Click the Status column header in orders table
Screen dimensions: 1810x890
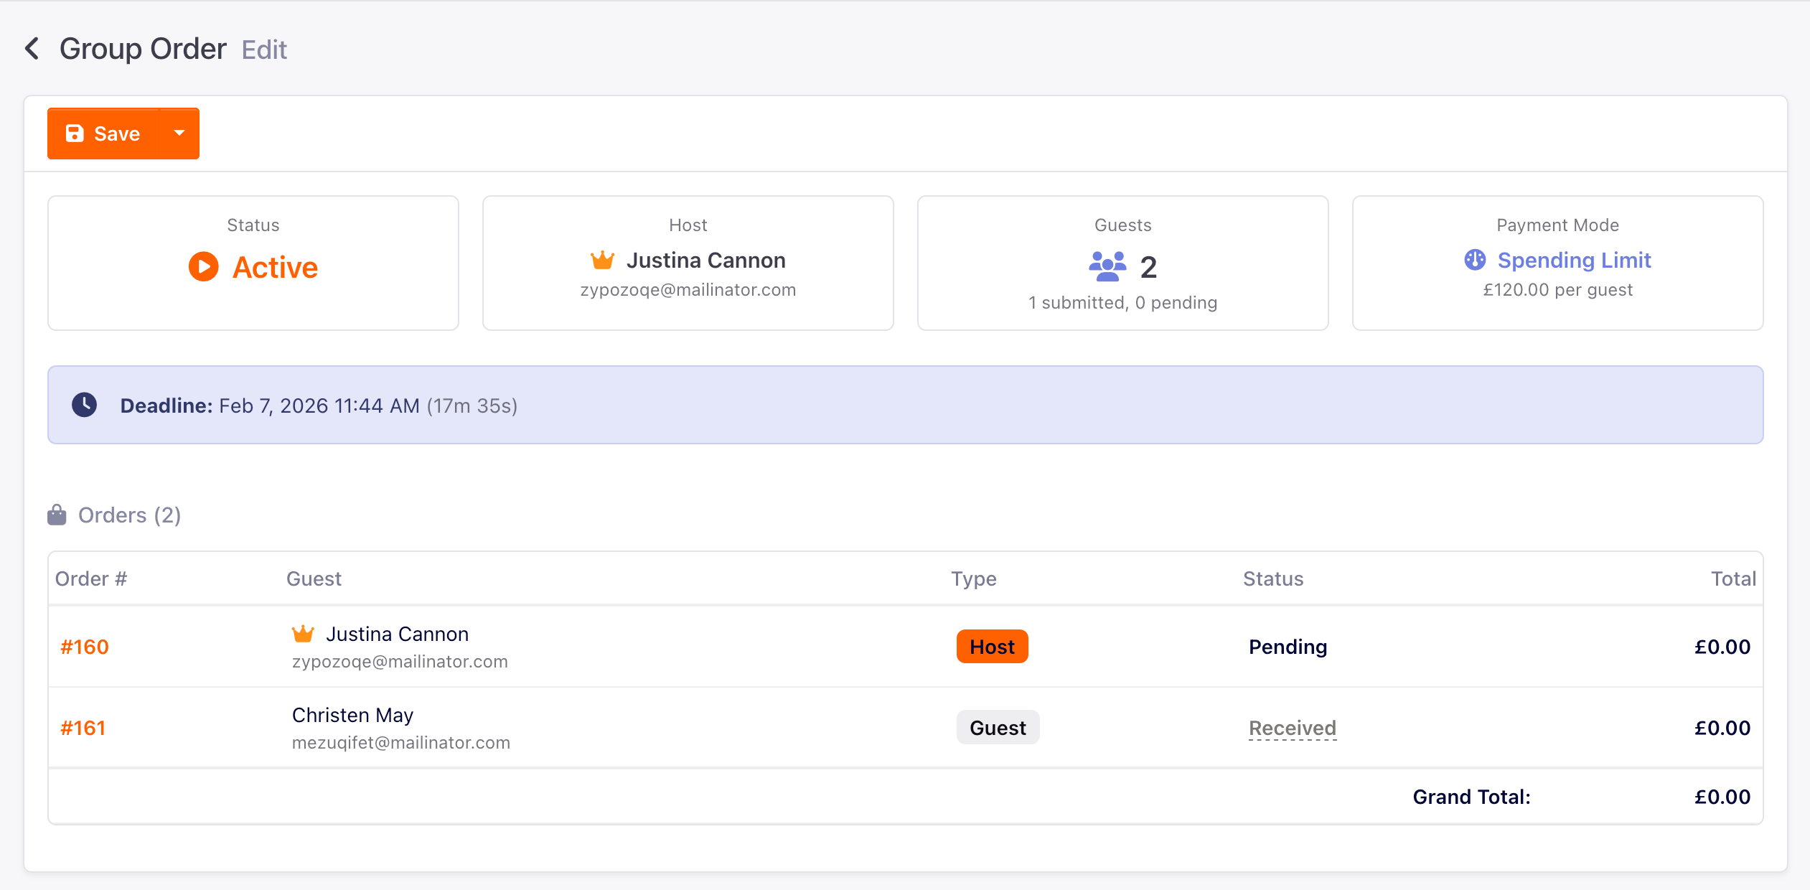(x=1273, y=578)
